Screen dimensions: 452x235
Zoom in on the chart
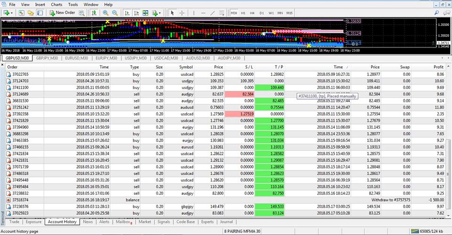pos(105,13)
